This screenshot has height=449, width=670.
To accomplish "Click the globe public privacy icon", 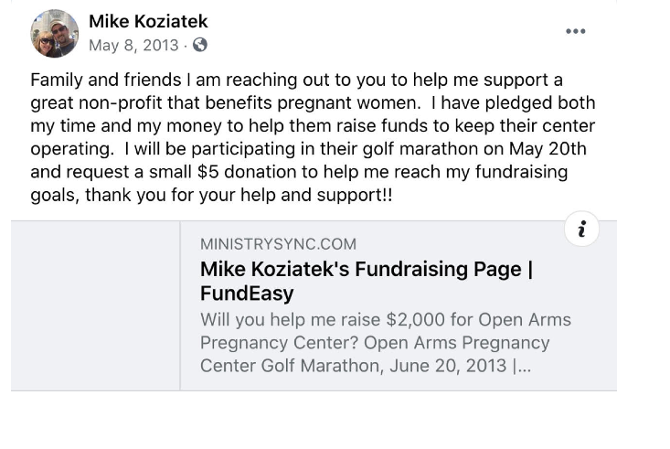I will coord(200,44).
